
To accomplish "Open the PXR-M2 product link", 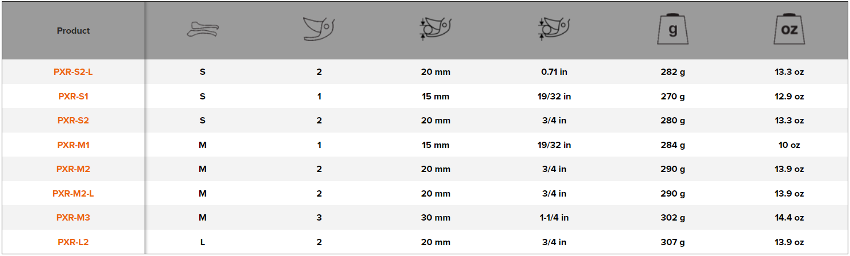I will pos(73,169).
